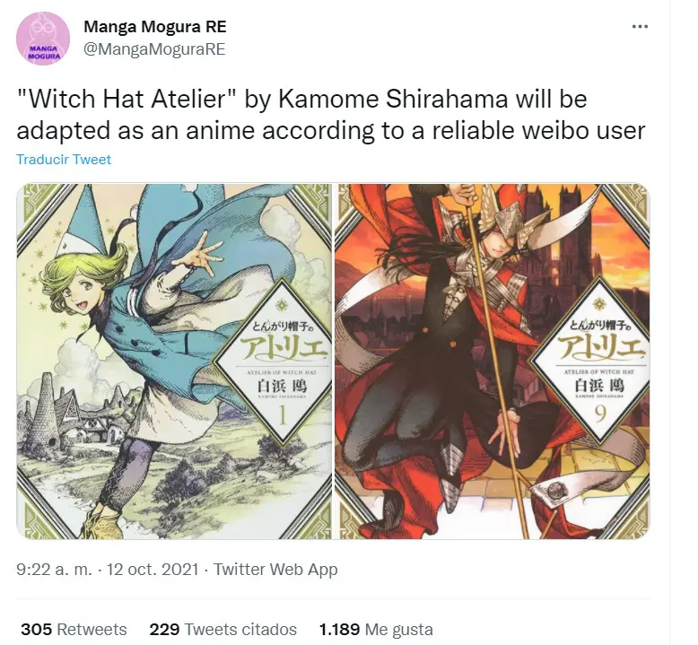Click the number 1 on left cover
Screen dimensions: 698x645
pos(283,415)
